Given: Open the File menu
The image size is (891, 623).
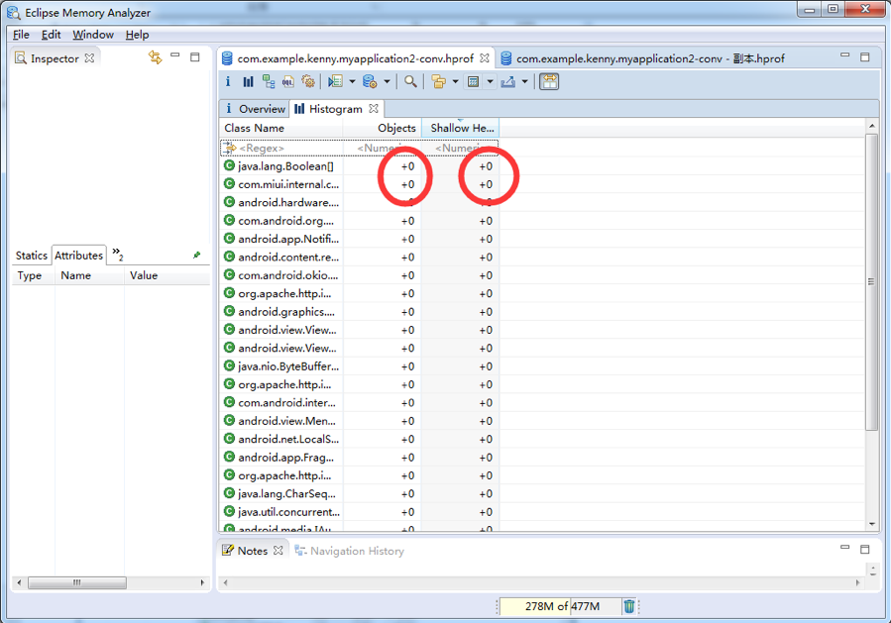Looking at the screenshot, I should 21,35.
